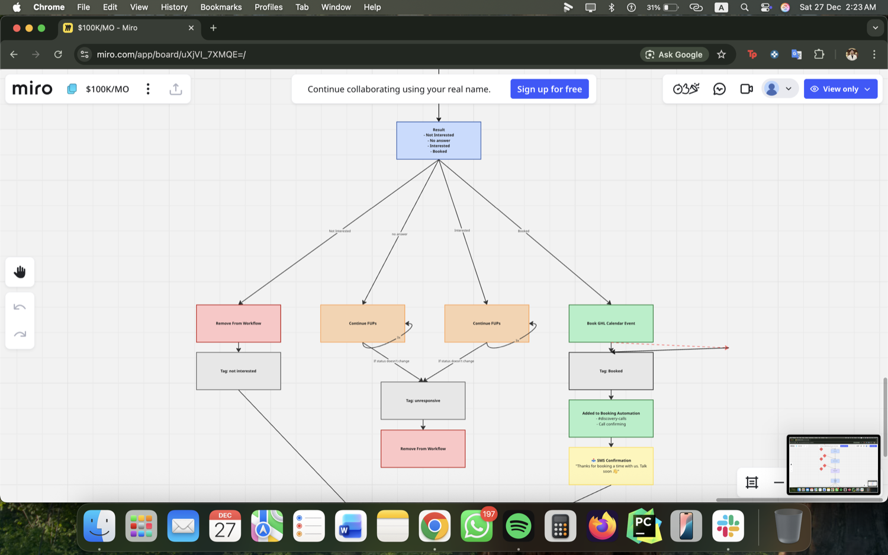888x555 pixels.
Task: Open the View only mode dropdown
Action: pyautogui.click(x=841, y=89)
